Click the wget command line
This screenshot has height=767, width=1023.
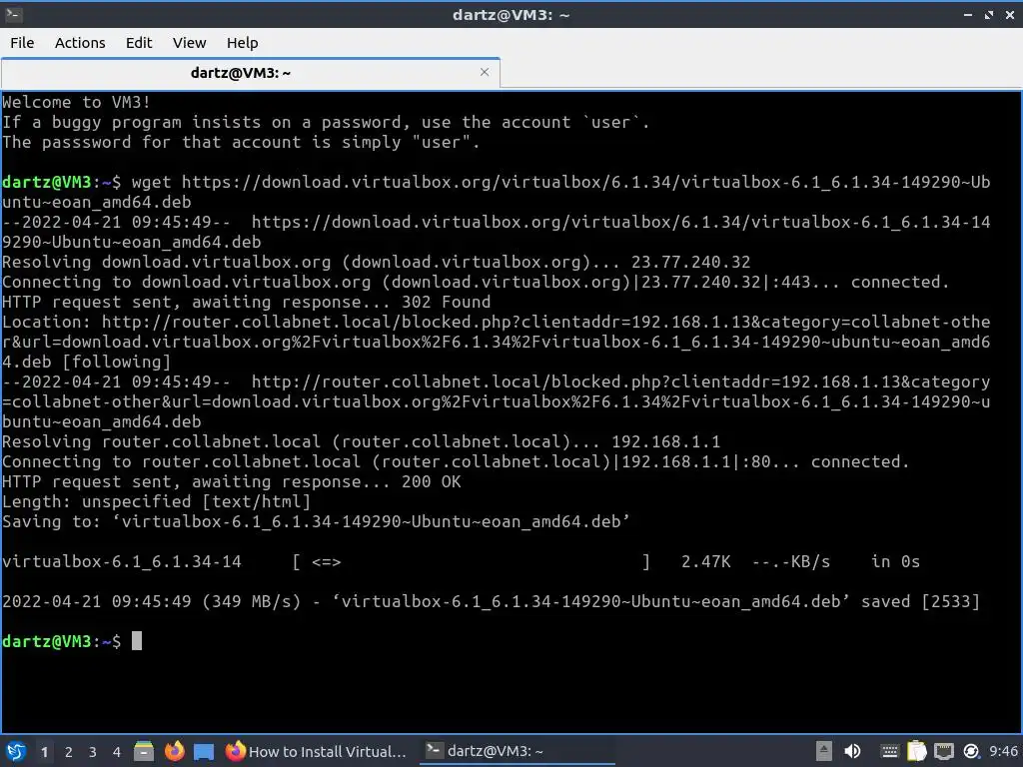[x=496, y=192]
